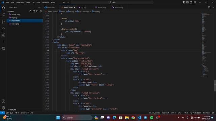Image resolution: width=216 pixels, height=121 pixels.
Task: Change line ending via CRLF
Action: pos(180,113)
